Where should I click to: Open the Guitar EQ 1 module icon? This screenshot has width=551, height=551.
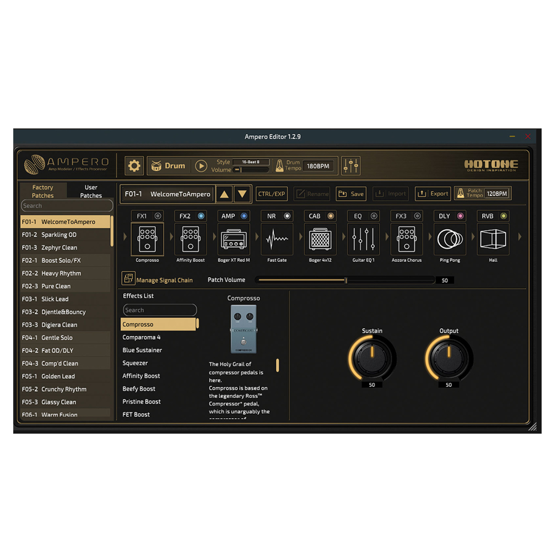364,239
